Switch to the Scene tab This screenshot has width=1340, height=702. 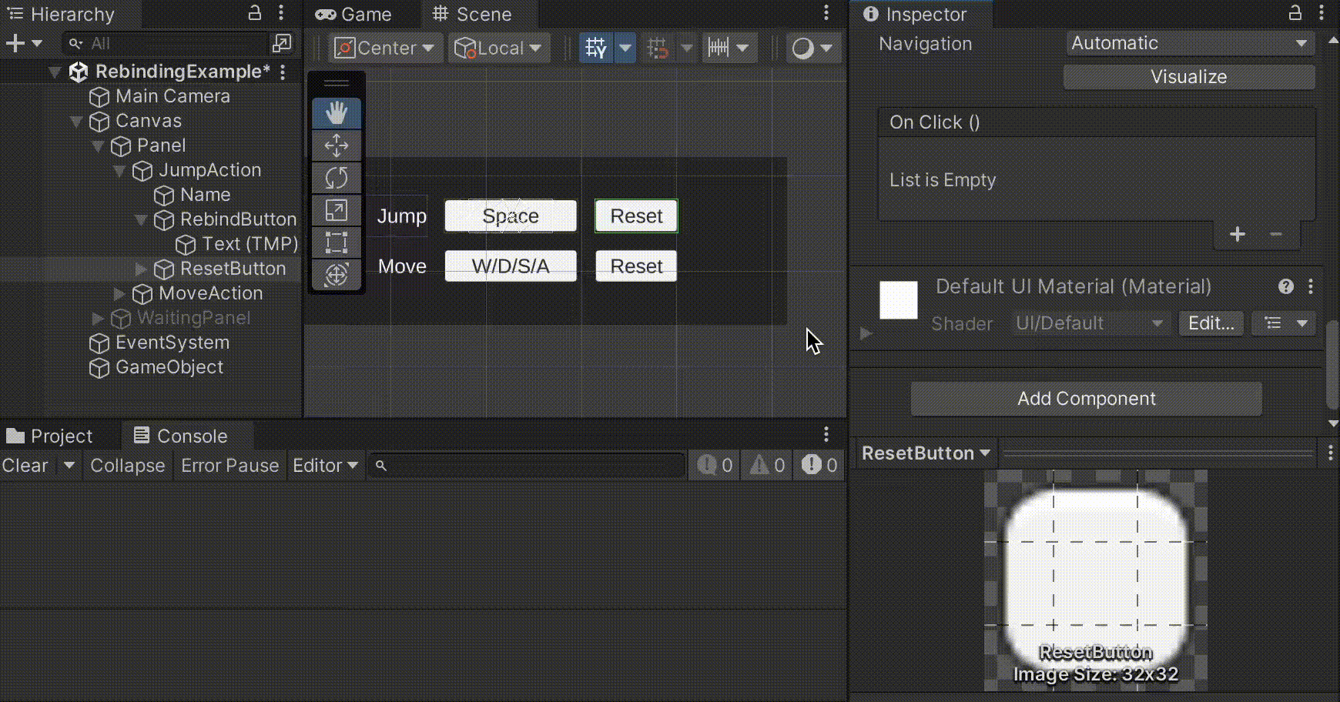[473, 14]
